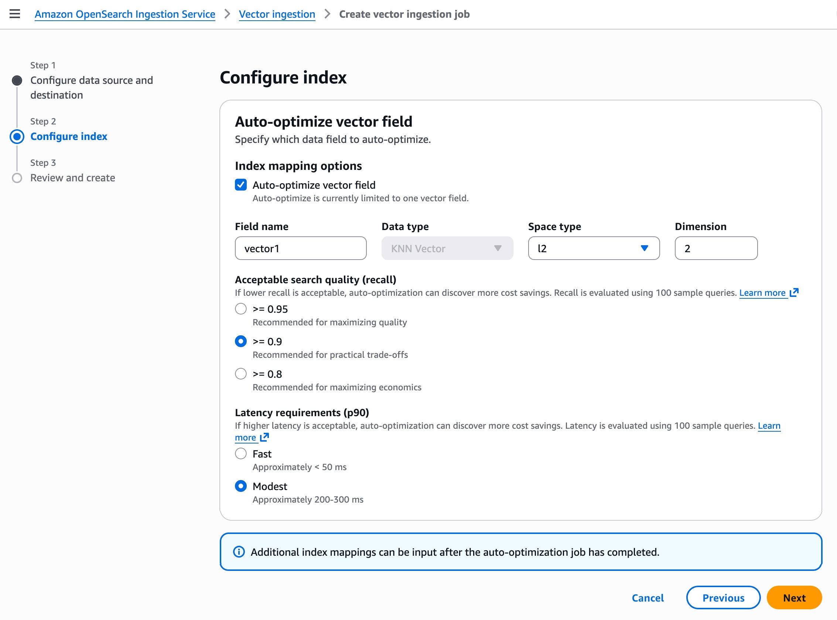Go back with the Previous button
Screen dimensions: 837x620
pyautogui.click(x=723, y=597)
